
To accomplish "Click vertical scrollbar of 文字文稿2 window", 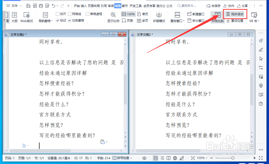I will (x=125, y=89).
